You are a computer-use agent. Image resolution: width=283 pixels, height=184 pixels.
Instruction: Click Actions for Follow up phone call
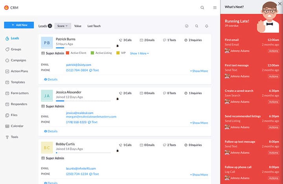coord(274,178)
